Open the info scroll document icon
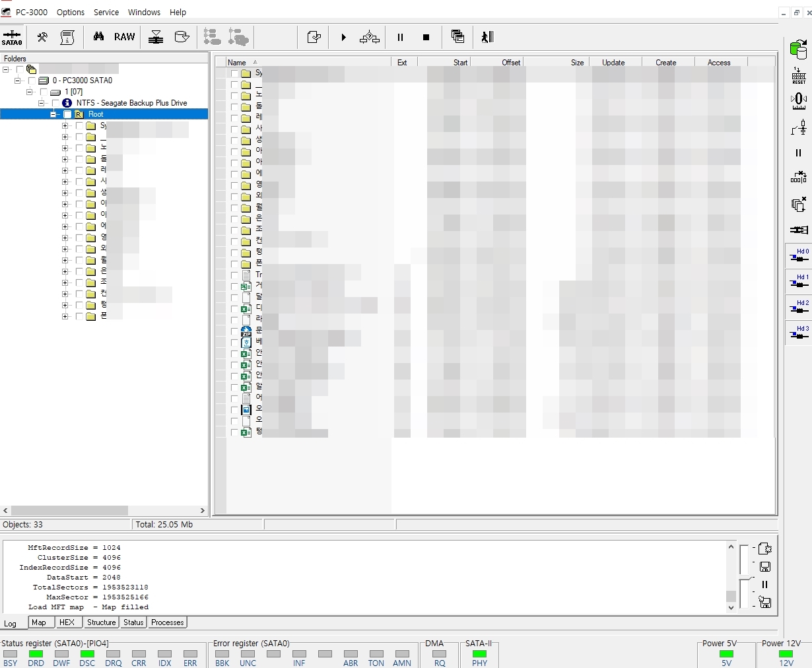812x668 pixels. tap(67, 37)
